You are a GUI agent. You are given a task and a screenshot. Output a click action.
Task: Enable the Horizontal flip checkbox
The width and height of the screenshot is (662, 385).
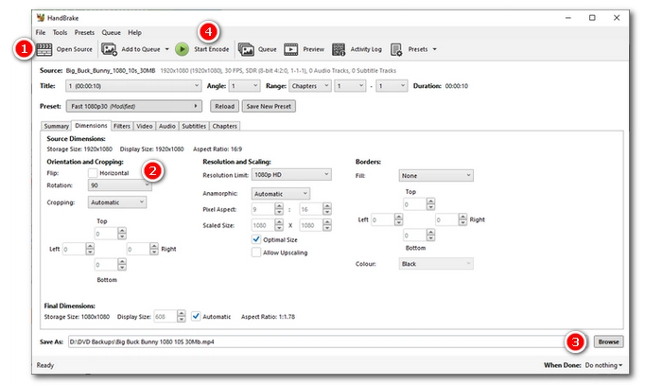pyautogui.click(x=93, y=173)
